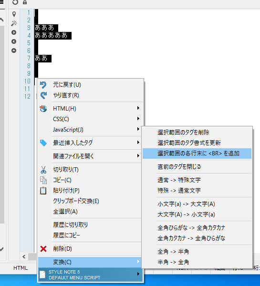
Task: Choose クリップボード交換(E) menu entry
Action: [x=91, y=201]
